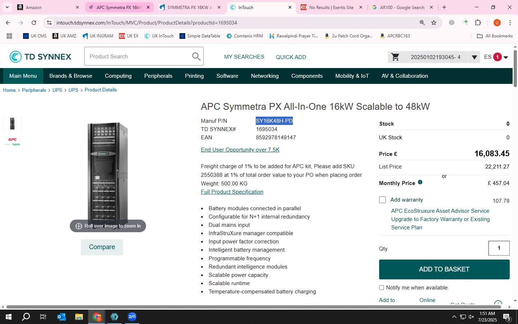Close the Amazon tab
The height and width of the screenshot is (324, 518).
(77, 7)
